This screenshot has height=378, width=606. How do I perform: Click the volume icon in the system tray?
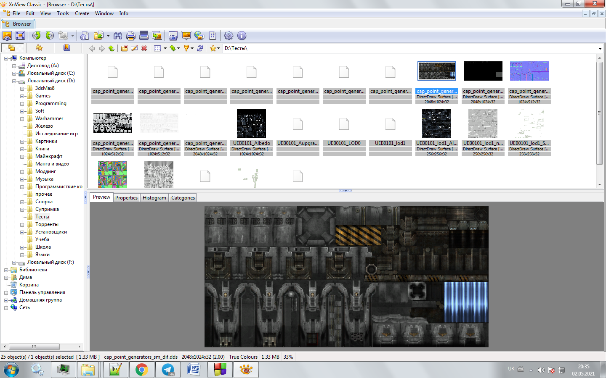click(541, 370)
